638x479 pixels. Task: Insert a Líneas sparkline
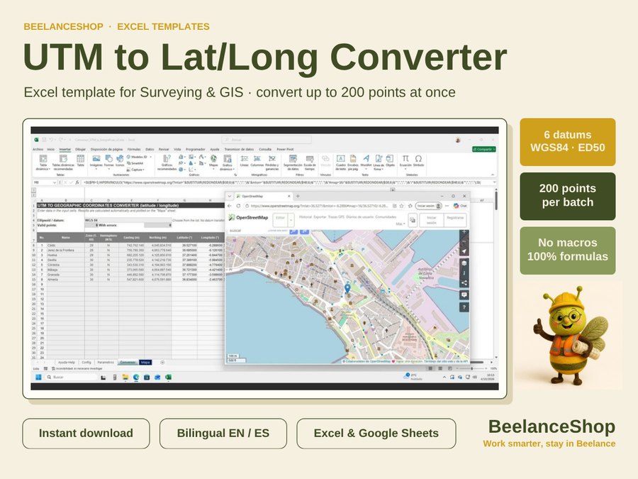pos(244,160)
